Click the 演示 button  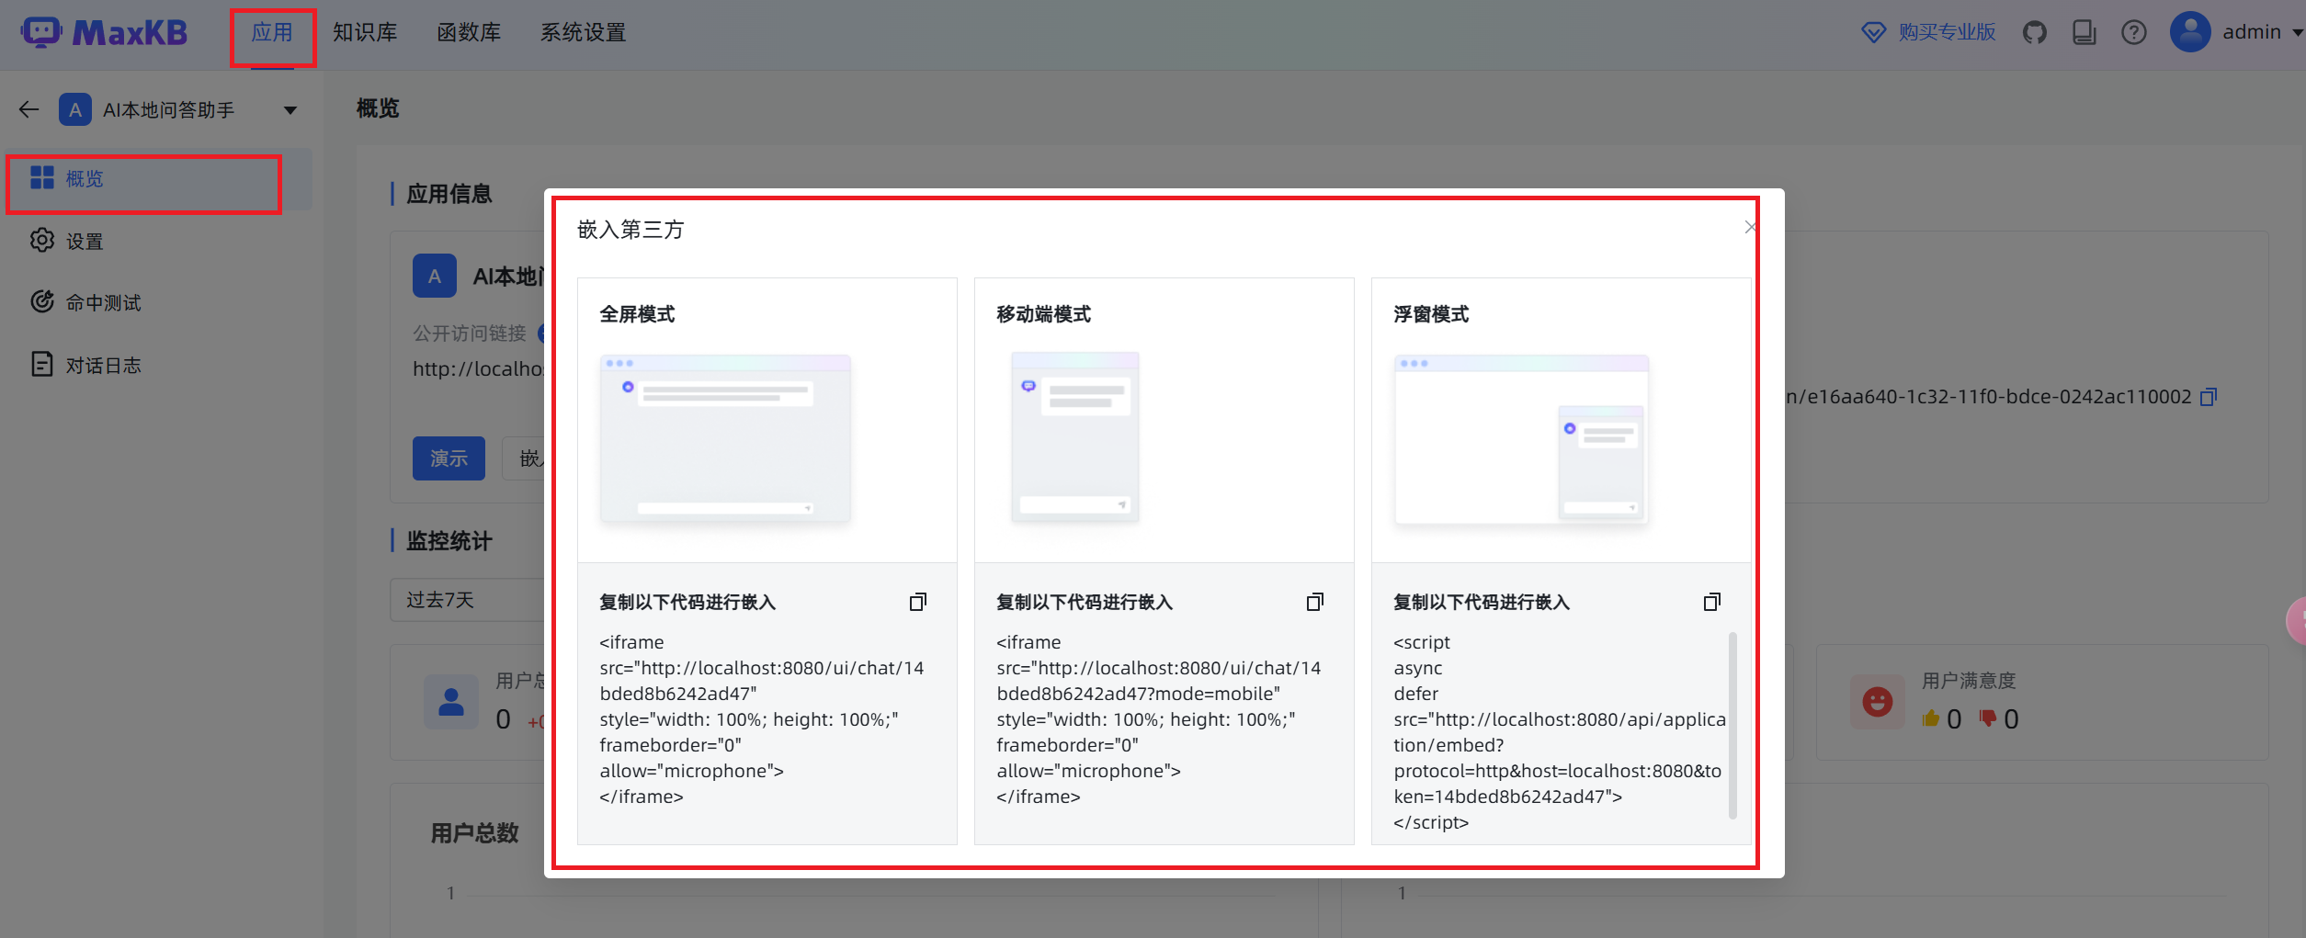point(448,458)
